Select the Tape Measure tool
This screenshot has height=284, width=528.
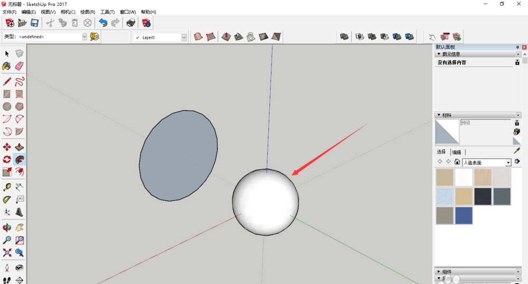pos(7,187)
